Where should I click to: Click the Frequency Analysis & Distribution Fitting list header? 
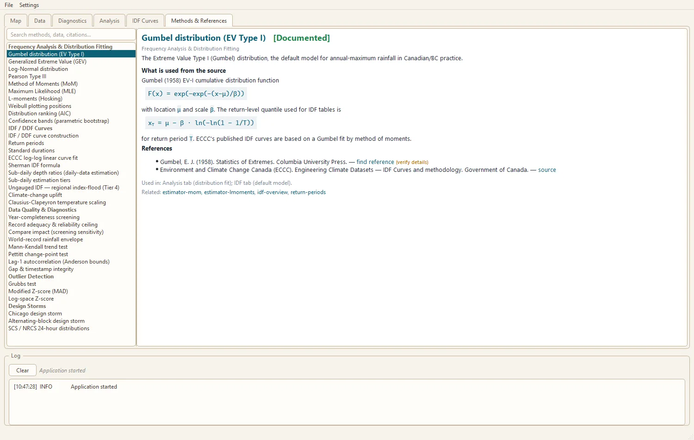click(x=71, y=47)
